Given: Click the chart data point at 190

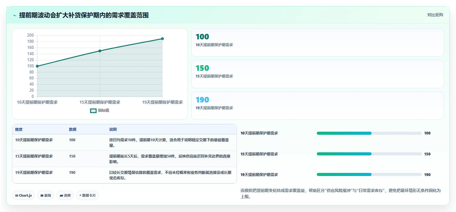Looking at the screenshot, I should [162, 39].
